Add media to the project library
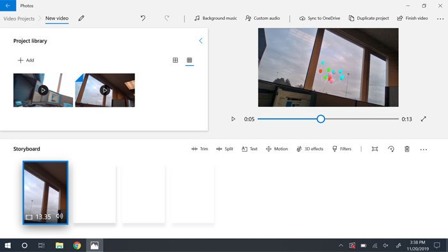The image size is (448, 252). click(26, 60)
